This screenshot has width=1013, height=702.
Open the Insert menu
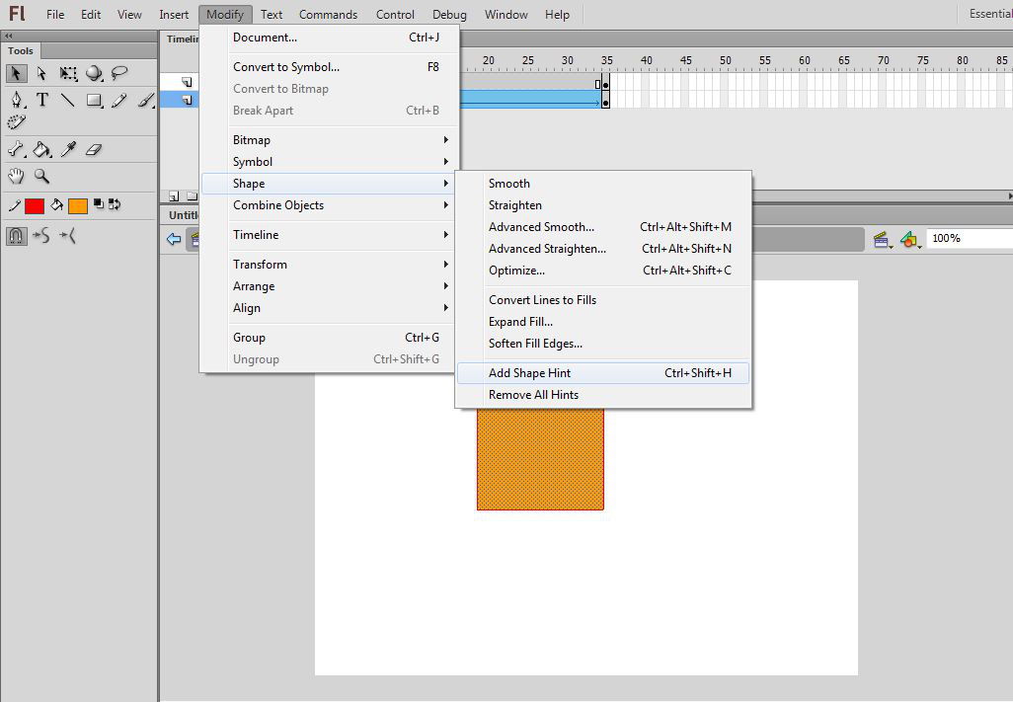(x=174, y=14)
